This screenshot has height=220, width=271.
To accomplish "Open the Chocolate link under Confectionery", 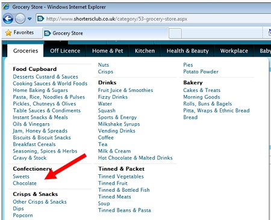I will tap(25, 183).
